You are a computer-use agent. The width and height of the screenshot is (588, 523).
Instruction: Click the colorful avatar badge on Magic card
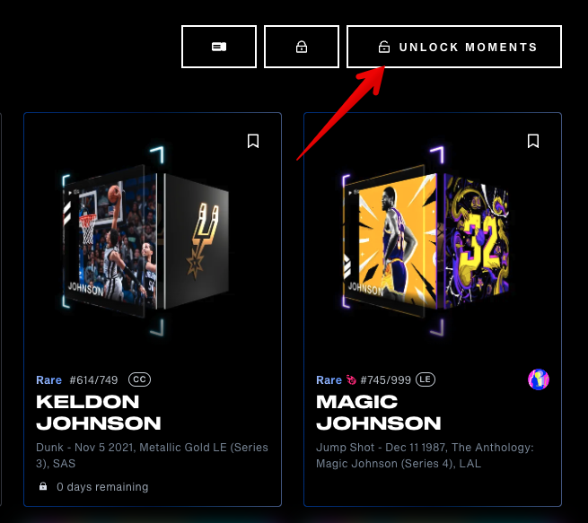[539, 379]
